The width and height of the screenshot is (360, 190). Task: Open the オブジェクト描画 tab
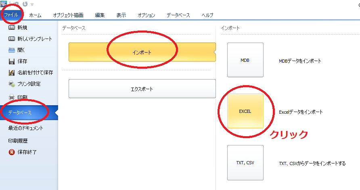coord(68,15)
